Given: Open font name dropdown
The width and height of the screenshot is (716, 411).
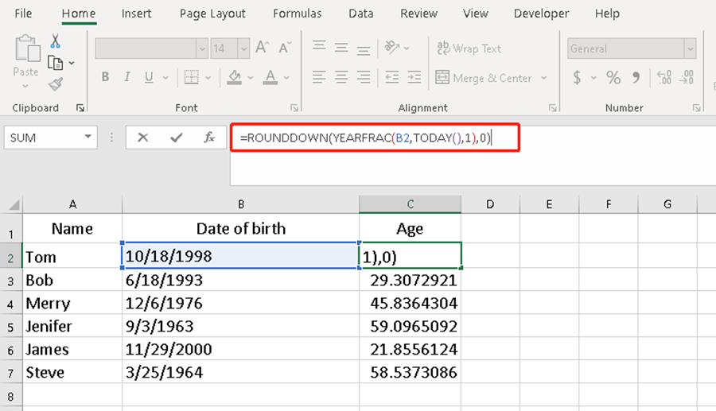Looking at the screenshot, I should pos(202,48).
